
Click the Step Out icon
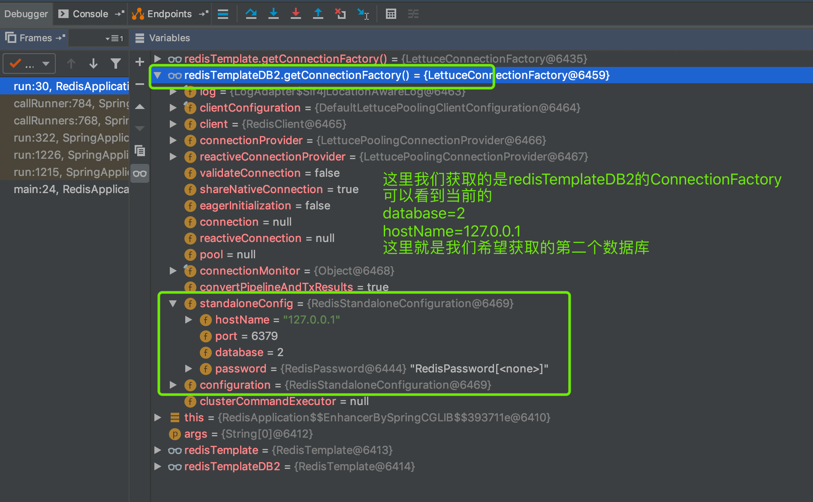coord(318,14)
